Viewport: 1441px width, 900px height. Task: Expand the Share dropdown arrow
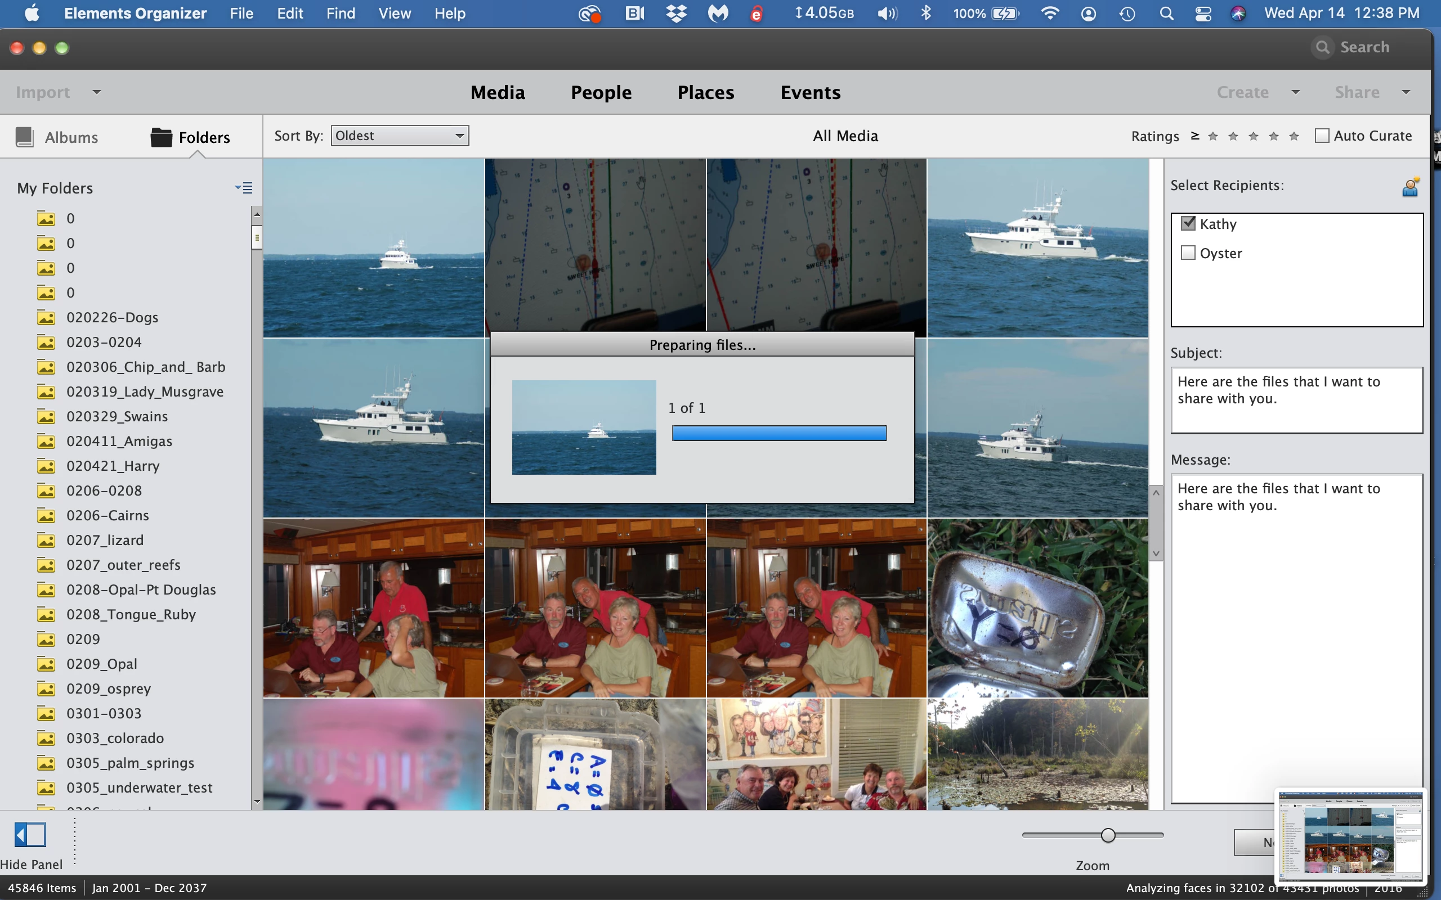[x=1406, y=92]
